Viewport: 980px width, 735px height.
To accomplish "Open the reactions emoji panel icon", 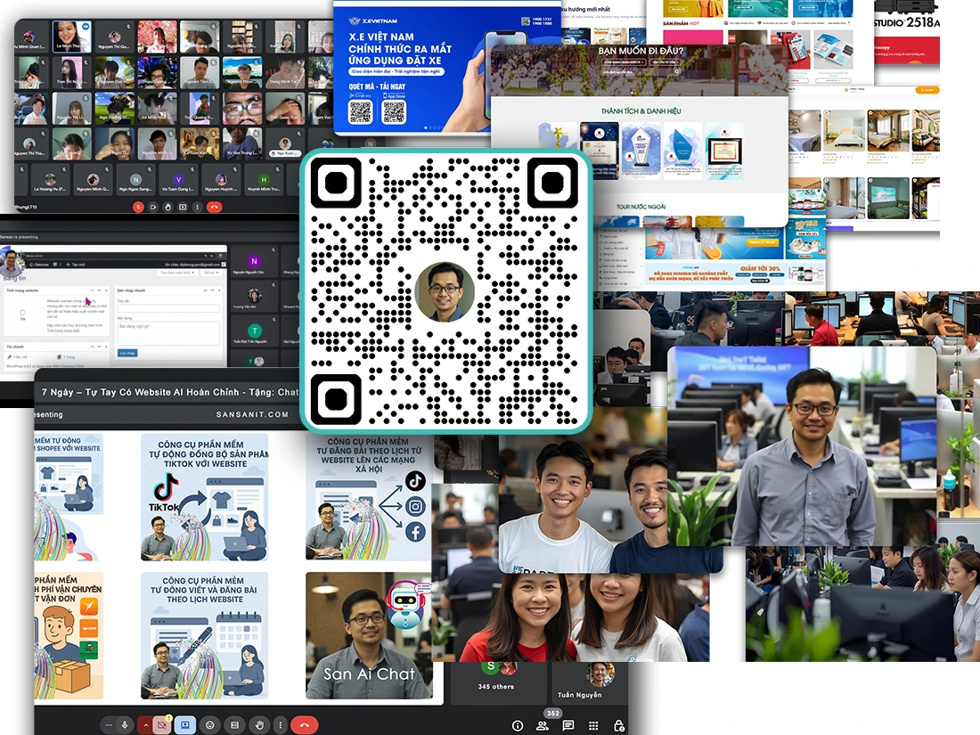I will point(209,724).
